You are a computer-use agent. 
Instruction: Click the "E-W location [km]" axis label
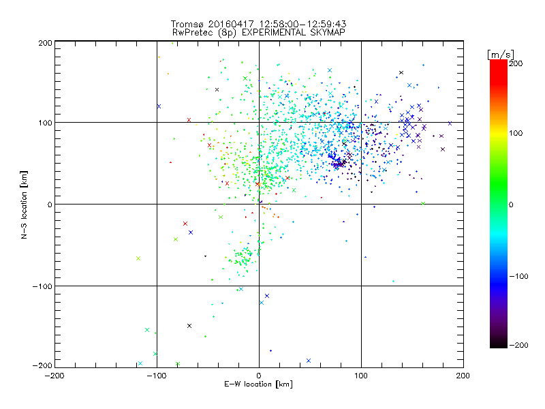[258, 384]
